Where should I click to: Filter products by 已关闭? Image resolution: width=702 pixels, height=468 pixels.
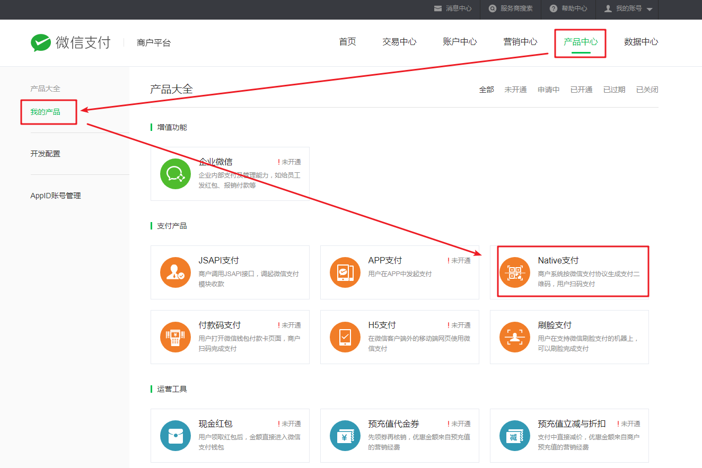[x=647, y=90]
